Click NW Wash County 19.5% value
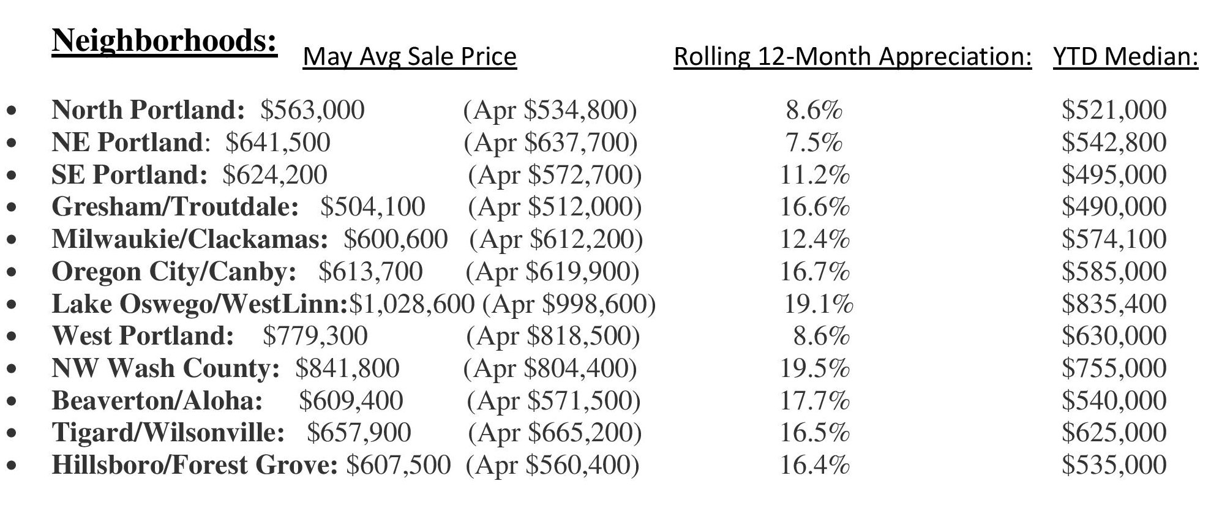The height and width of the screenshot is (519, 1211). pos(814,368)
